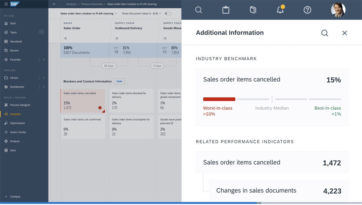
Task: Close the Additional Information panel
Action: [x=345, y=33]
